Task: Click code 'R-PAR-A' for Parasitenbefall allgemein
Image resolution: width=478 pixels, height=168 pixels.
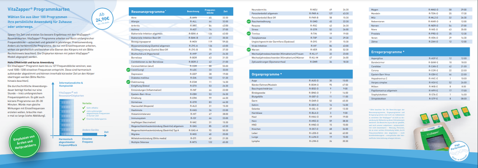Action: tap(313, 13)
